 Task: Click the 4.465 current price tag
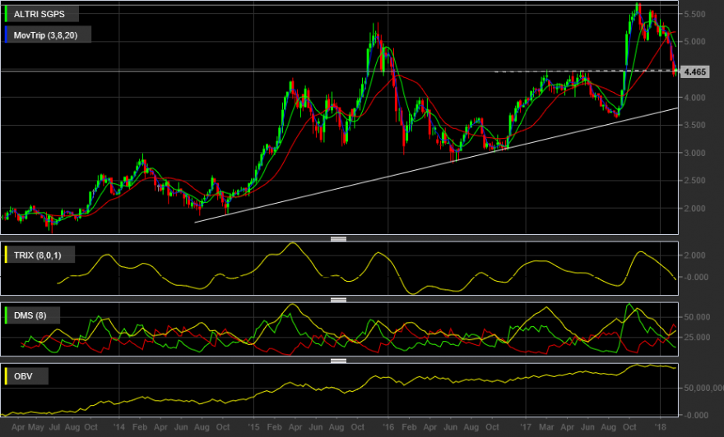pyautogui.click(x=695, y=72)
